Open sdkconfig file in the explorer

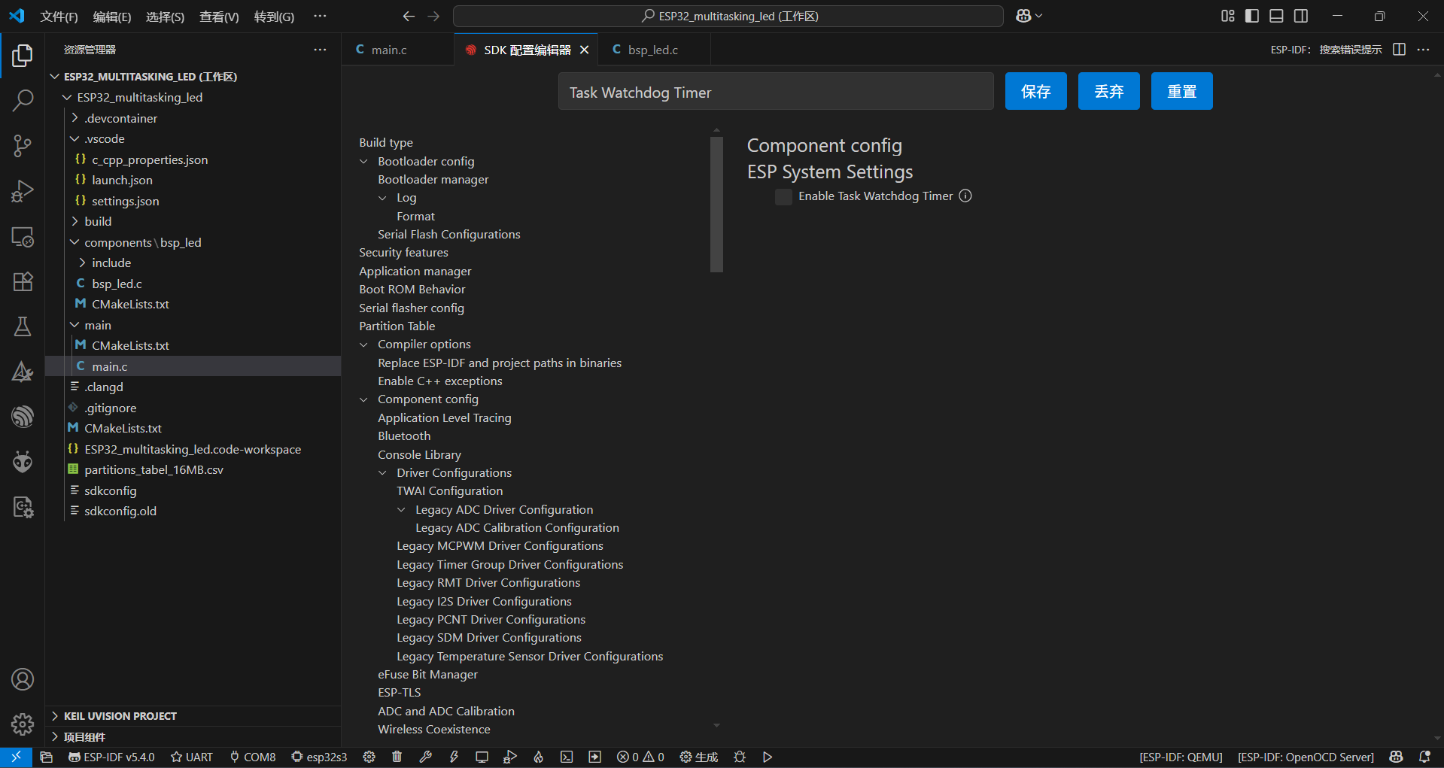pos(111,490)
